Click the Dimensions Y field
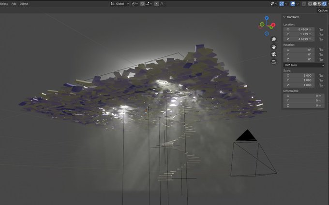Screen dimensions: 329x205 click(304, 101)
